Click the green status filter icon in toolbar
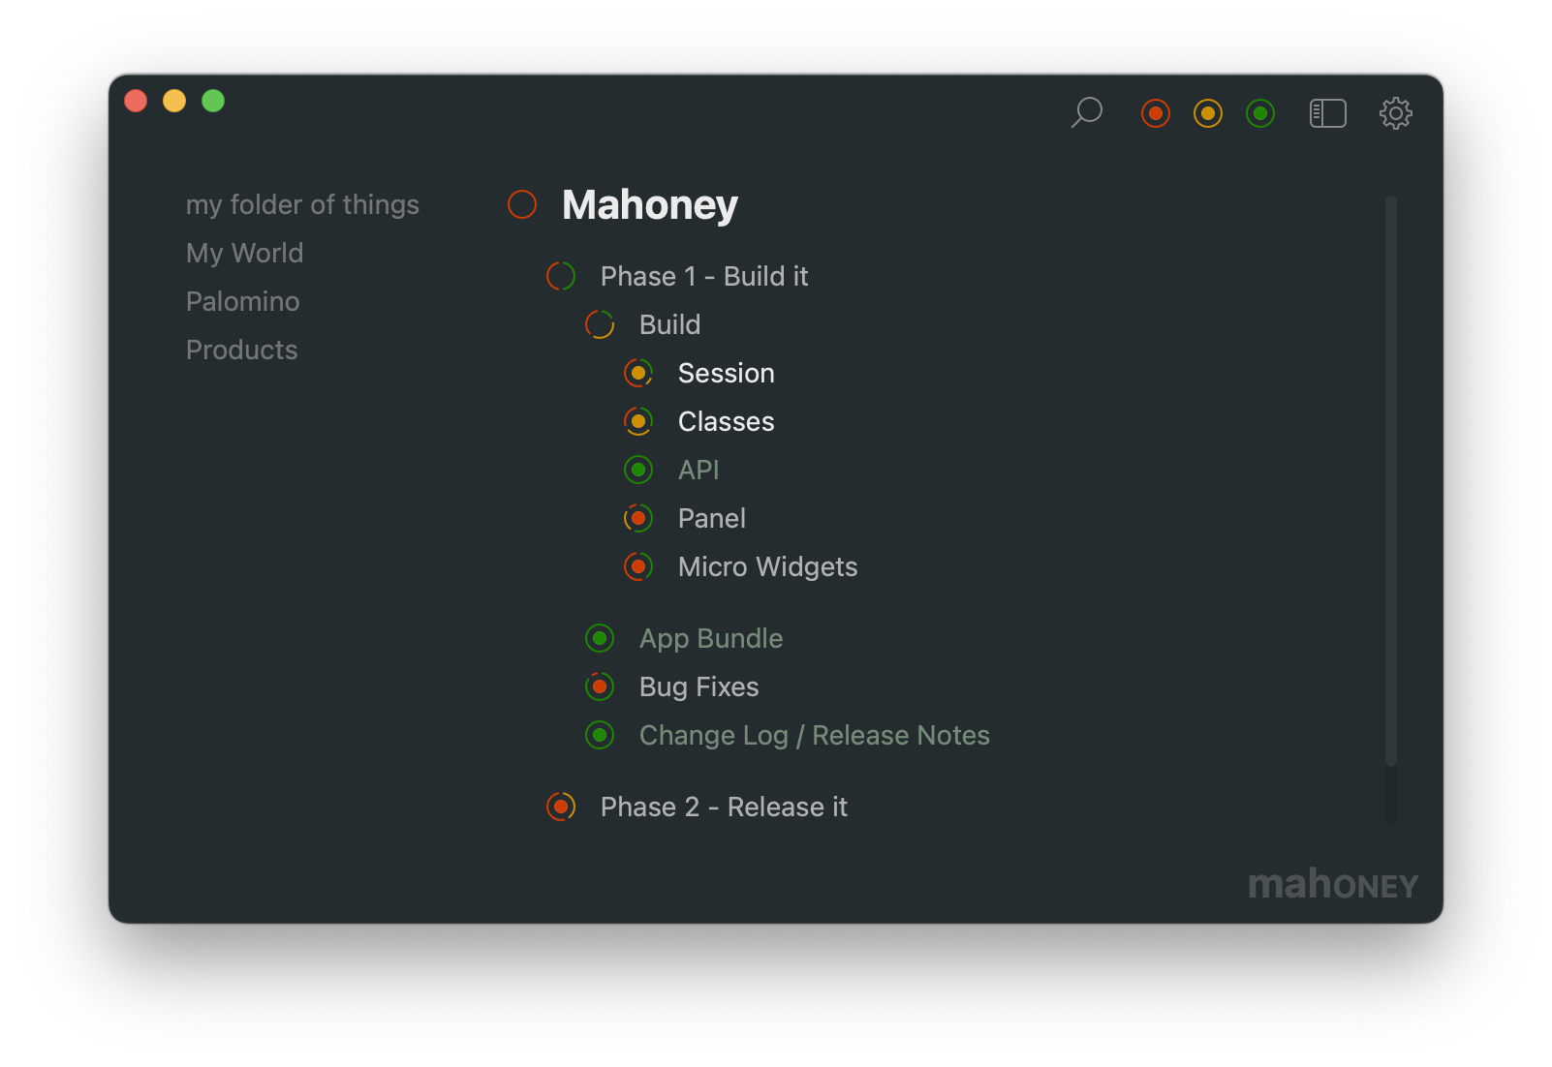This screenshot has width=1552, height=1067. pos(1259,113)
